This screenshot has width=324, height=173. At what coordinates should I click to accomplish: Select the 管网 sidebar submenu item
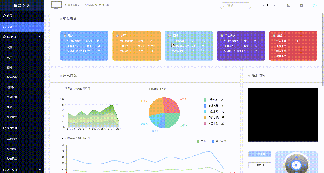[22, 67]
